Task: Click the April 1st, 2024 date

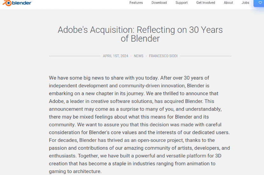Action: pos(115,56)
